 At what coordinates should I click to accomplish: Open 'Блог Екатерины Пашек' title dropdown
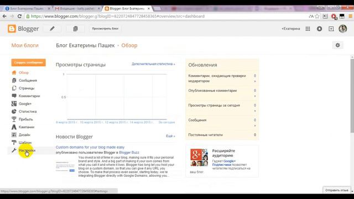click(x=85, y=45)
